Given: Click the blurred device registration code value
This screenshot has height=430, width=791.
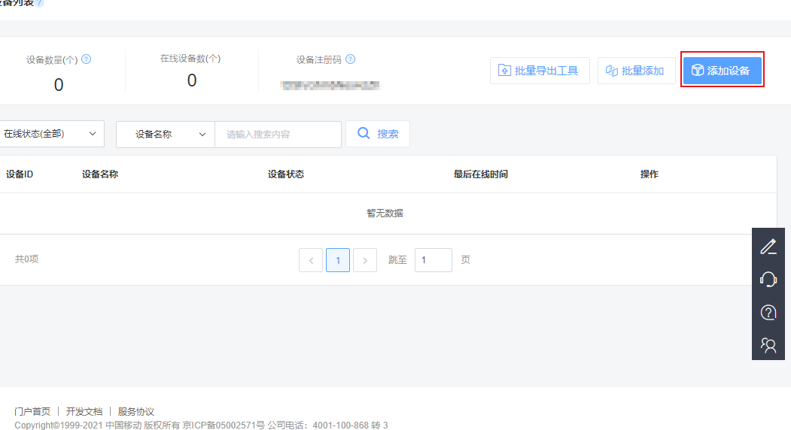Looking at the screenshot, I should point(330,85).
